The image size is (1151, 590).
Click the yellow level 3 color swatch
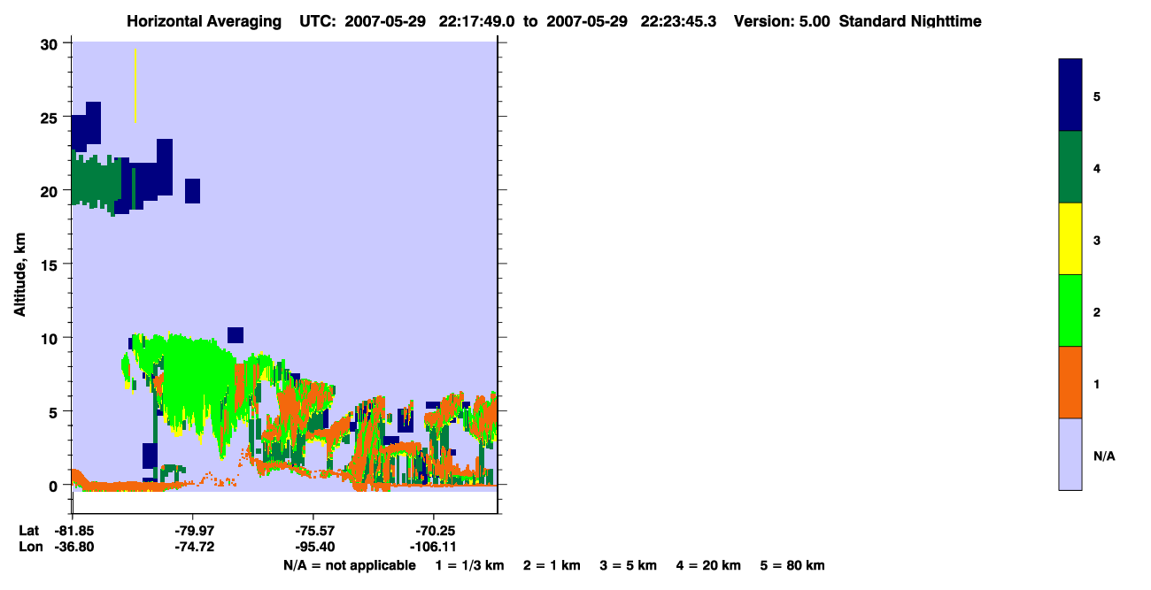pos(1070,239)
